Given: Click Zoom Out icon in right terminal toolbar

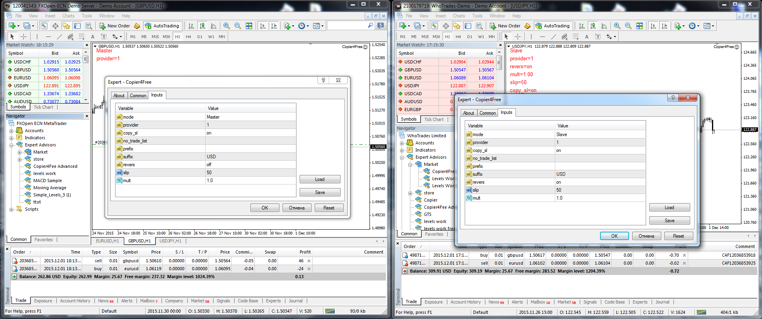Looking at the screenshot, I should pos(628,26).
